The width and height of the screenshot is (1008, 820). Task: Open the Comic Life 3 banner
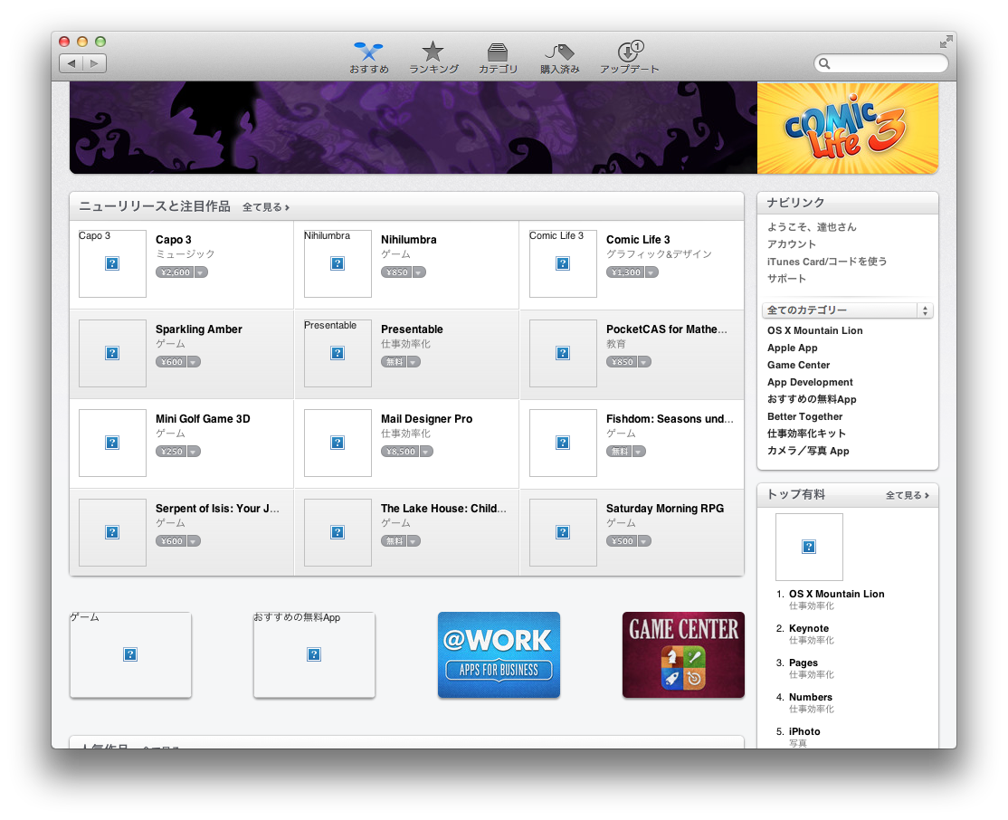tap(847, 128)
